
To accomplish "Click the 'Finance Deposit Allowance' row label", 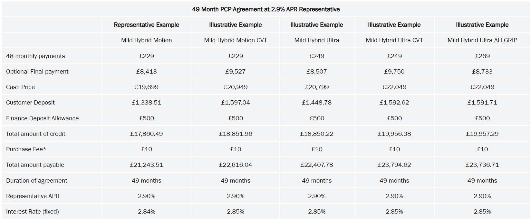I will tap(42, 118).
